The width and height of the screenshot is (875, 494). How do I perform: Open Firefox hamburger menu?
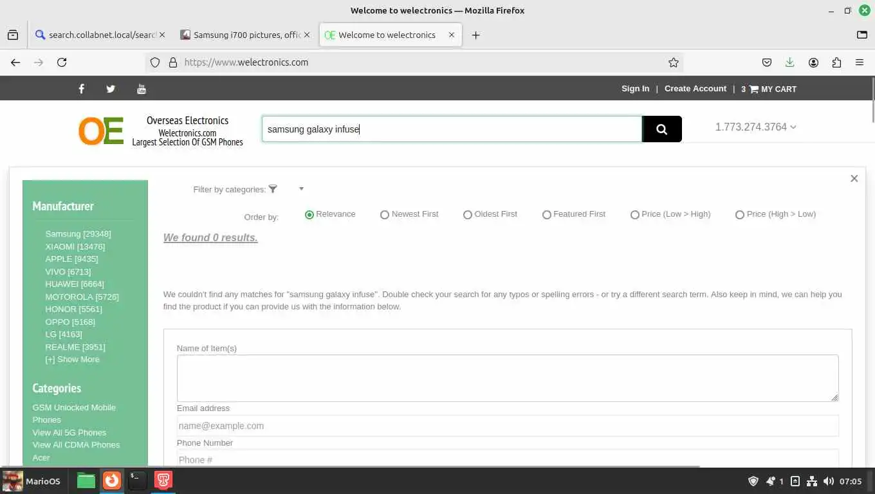click(860, 62)
